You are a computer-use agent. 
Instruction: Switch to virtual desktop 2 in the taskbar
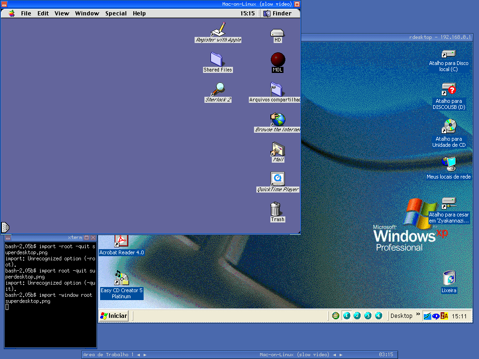point(357,316)
